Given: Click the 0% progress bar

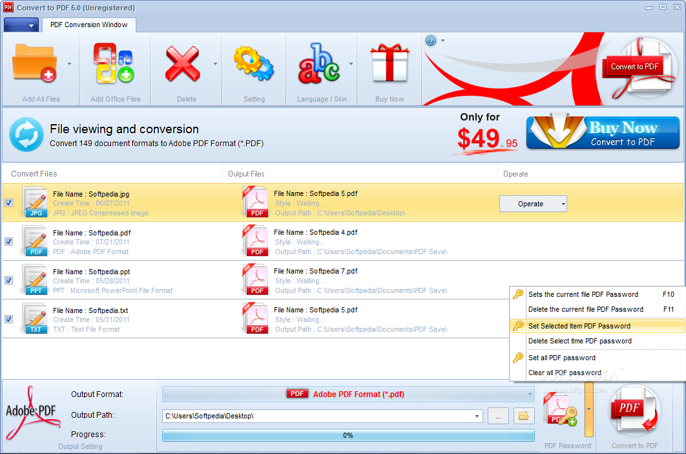Looking at the screenshot, I should coord(348,435).
